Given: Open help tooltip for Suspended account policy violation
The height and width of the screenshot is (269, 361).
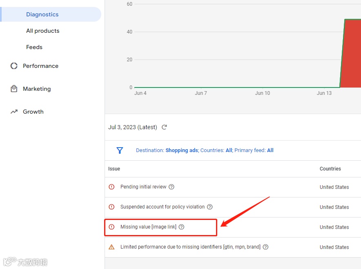Looking at the screenshot, I should pos(209,207).
